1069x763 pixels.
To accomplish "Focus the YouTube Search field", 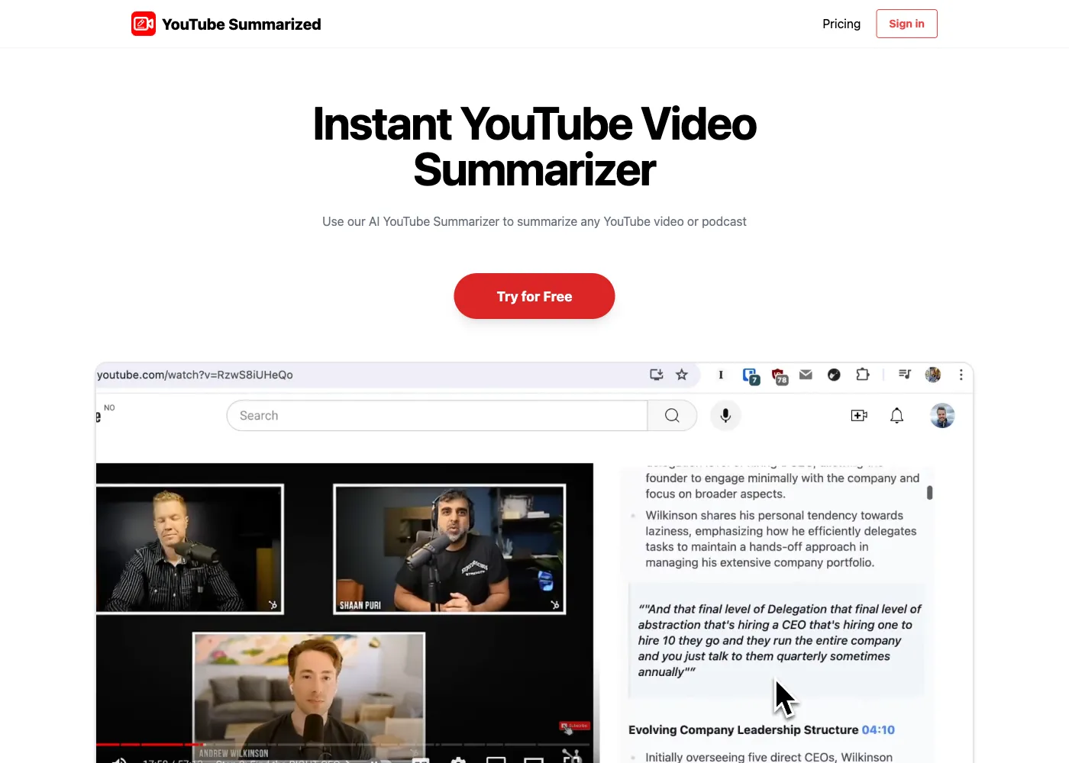I will pos(437,416).
